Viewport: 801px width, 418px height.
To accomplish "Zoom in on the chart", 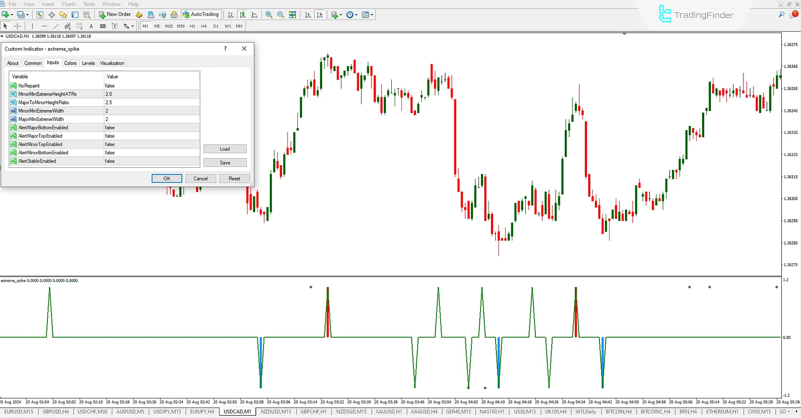I will (x=269, y=14).
